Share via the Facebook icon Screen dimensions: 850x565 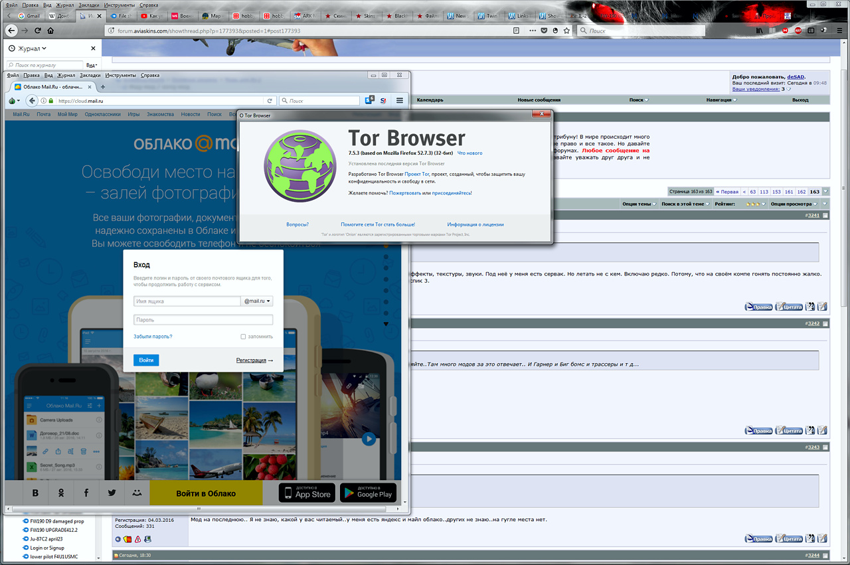tap(86, 493)
